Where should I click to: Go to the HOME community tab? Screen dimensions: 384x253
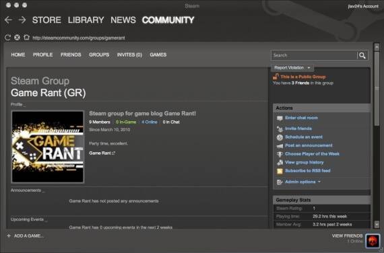pos(18,55)
